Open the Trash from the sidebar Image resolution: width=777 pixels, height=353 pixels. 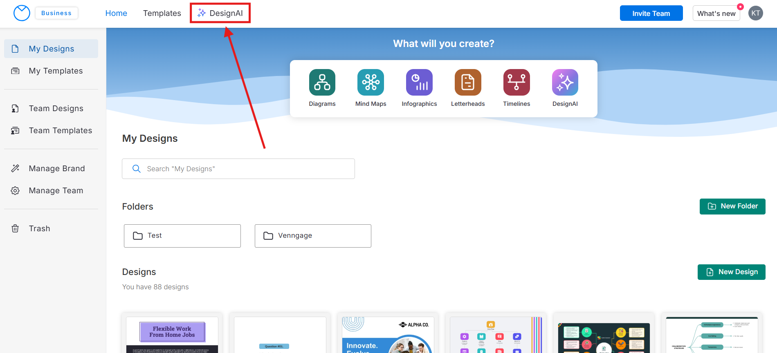(39, 228)
